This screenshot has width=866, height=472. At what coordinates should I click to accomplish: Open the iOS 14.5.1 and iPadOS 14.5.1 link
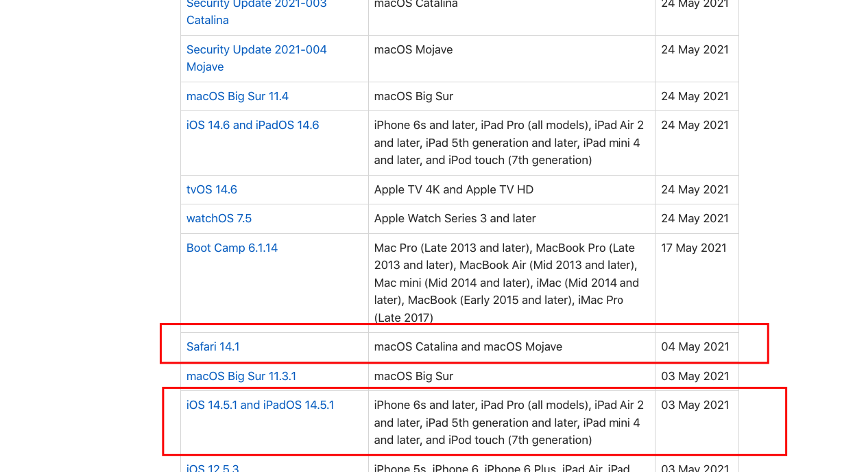260,405
